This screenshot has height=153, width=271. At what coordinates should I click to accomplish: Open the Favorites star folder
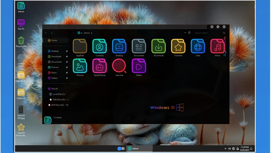(x=178, y=46)
